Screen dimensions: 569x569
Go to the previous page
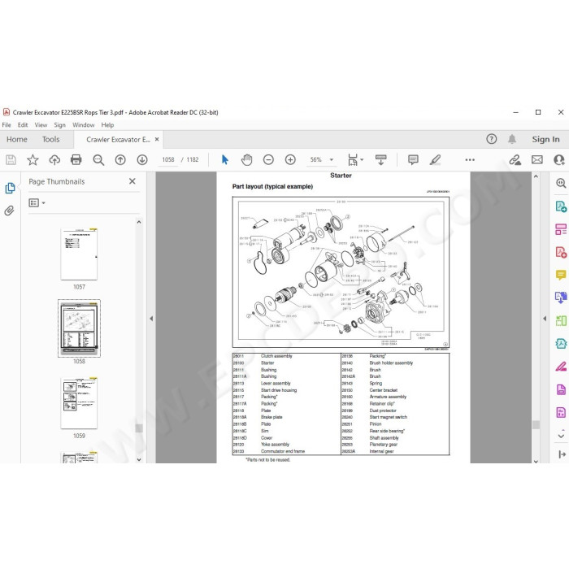coord(120,159)
